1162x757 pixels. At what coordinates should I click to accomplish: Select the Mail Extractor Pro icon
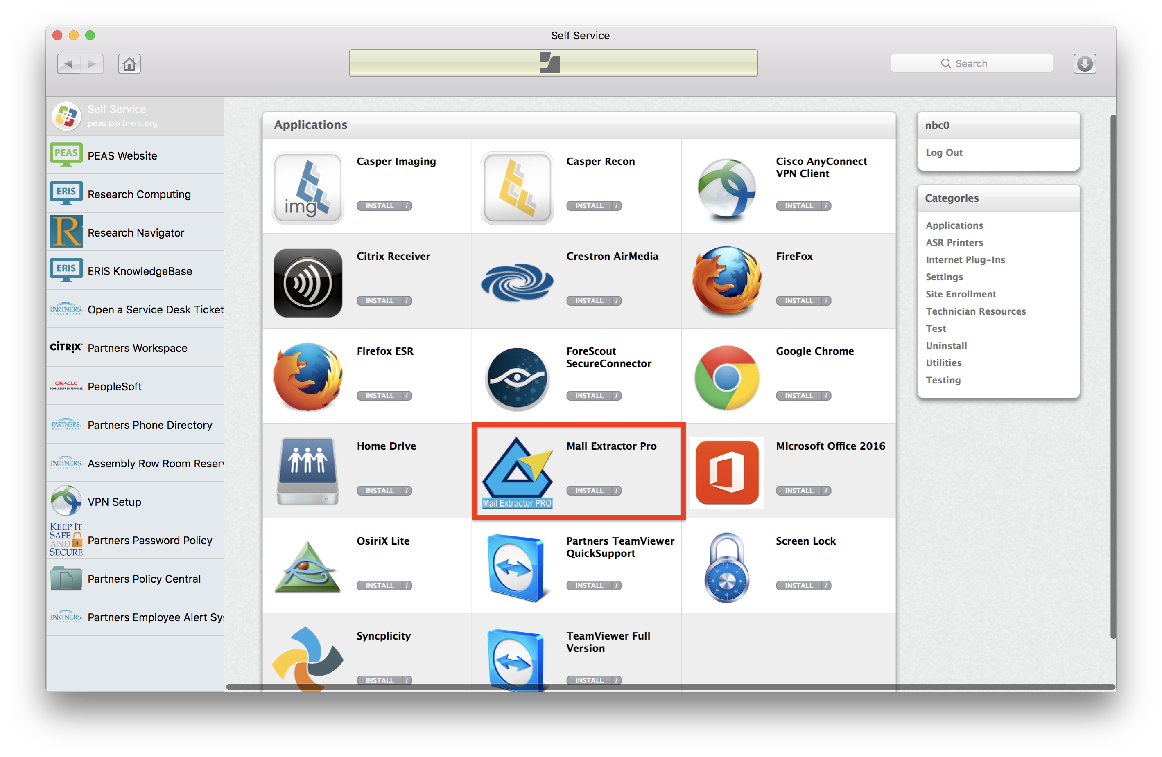click(x=517, y=473)
